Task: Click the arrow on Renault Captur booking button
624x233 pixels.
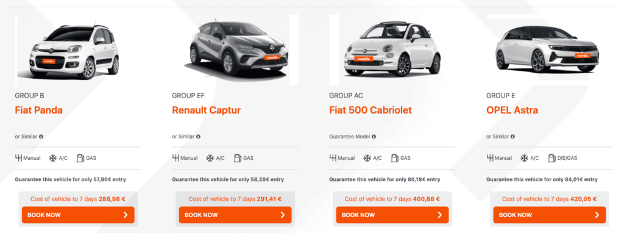Action: pyautogui.click(x=283, y=215)
